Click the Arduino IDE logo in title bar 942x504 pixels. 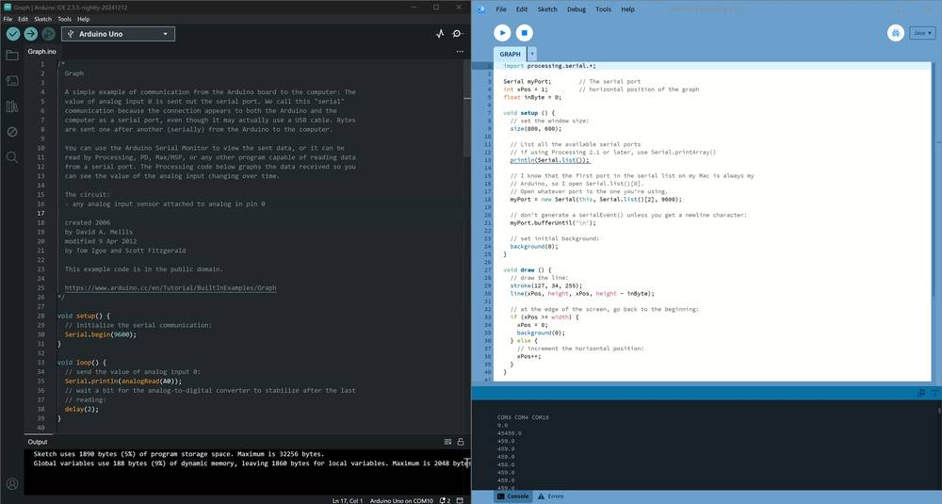click(x=8, y=8)
